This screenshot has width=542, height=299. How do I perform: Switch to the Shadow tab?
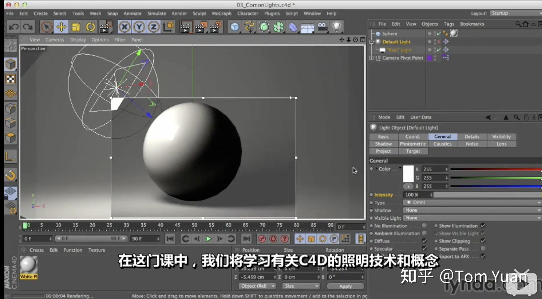click(x=383, y=144)
